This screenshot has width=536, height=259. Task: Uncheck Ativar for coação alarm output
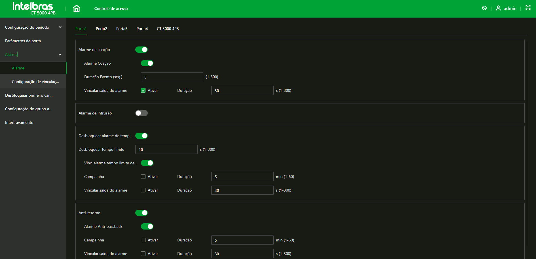(x=143, y=91)
